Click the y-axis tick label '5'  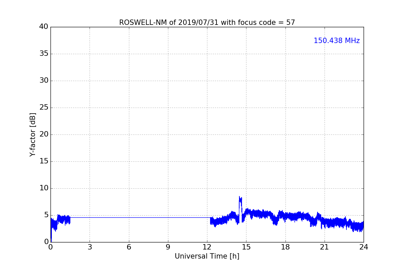coord(46,215)
